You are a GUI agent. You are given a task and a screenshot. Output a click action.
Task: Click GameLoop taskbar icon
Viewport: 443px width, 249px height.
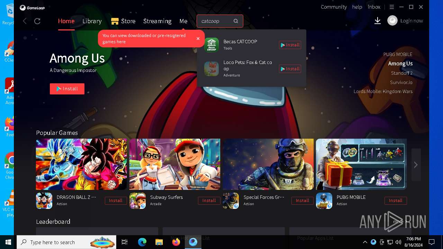pos(193,242)
